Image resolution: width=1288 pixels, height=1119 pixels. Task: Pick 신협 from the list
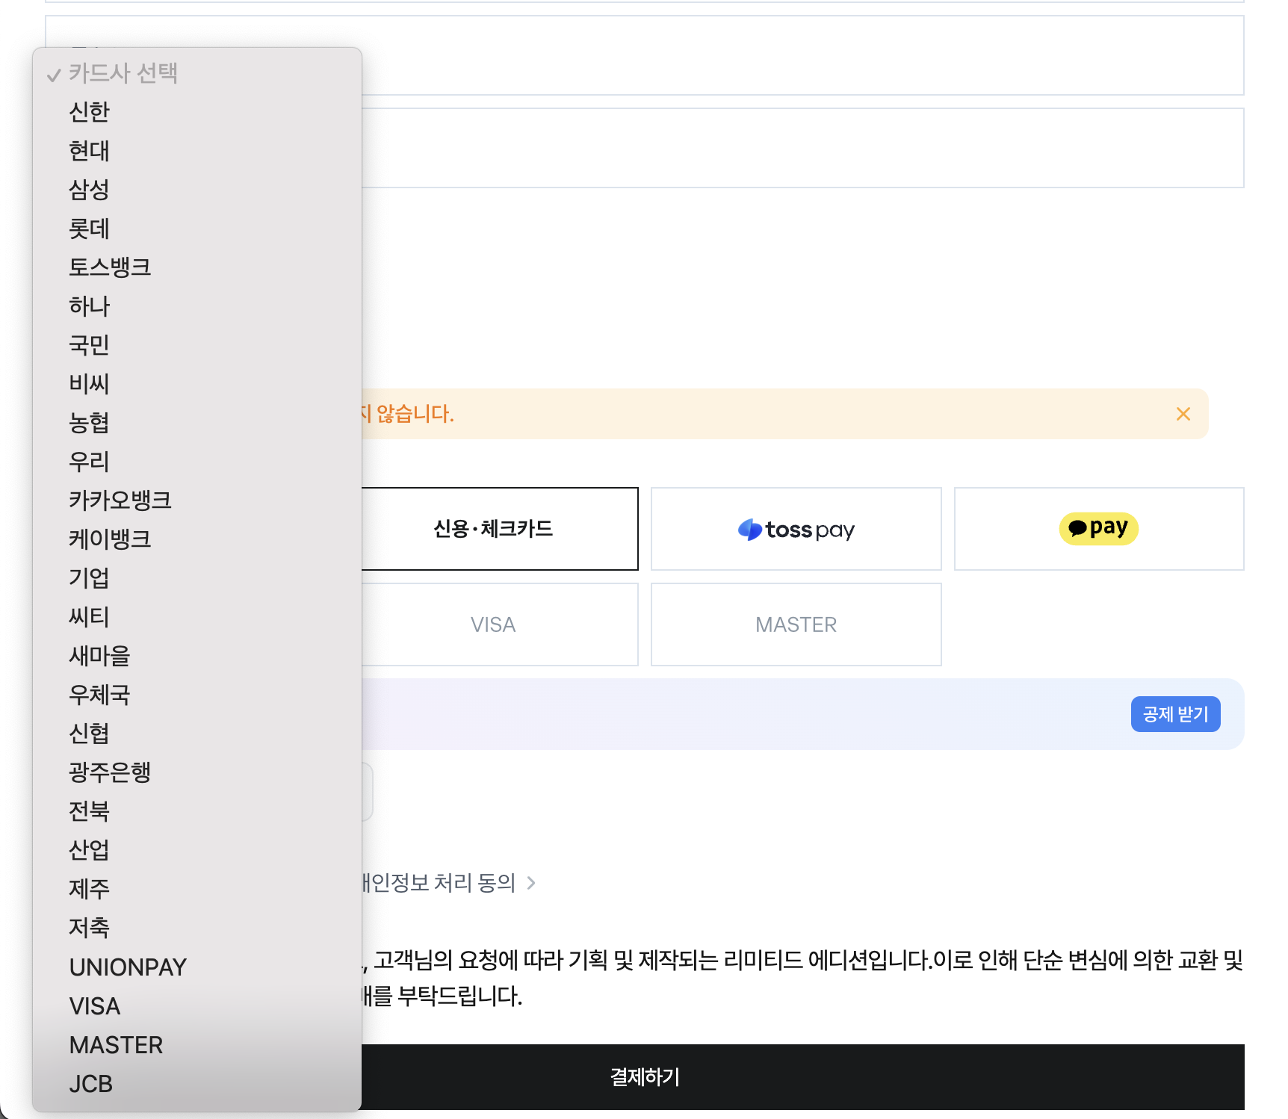tap(197, 734)
